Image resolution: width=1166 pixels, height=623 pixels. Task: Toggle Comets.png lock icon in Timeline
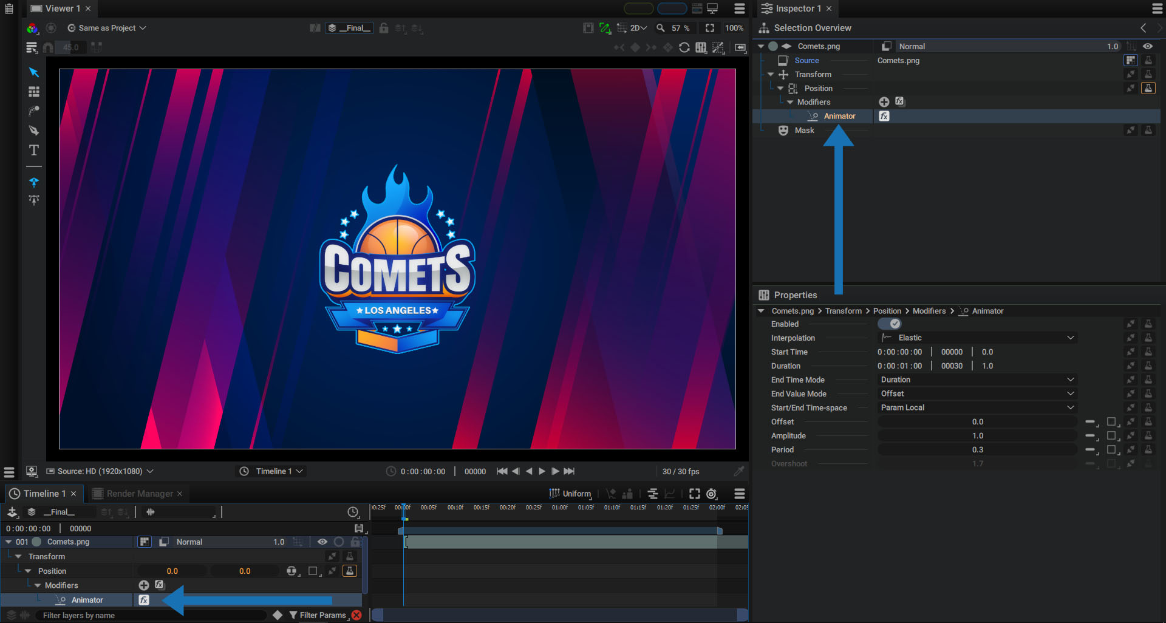click(355, 542)
